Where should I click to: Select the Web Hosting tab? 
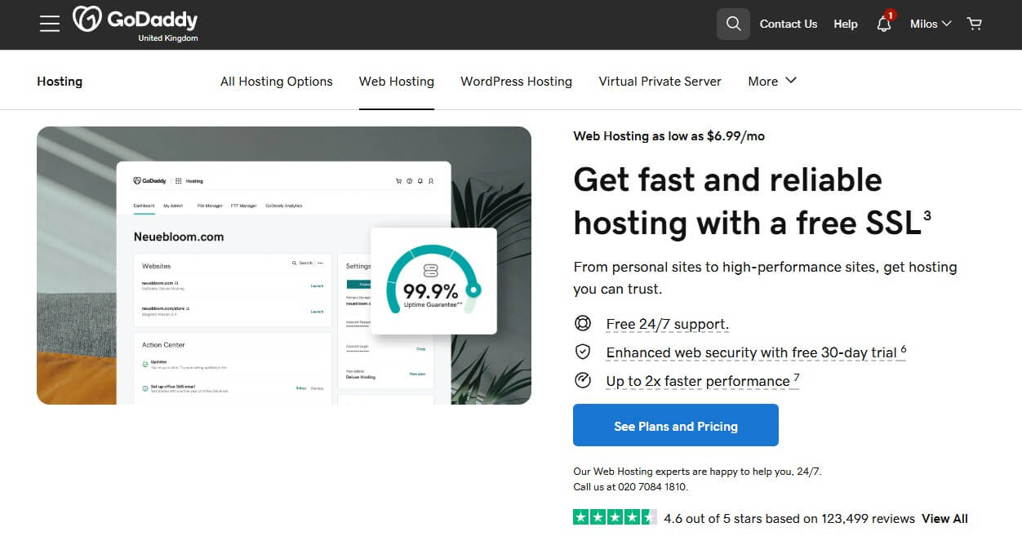pos(397,81)
